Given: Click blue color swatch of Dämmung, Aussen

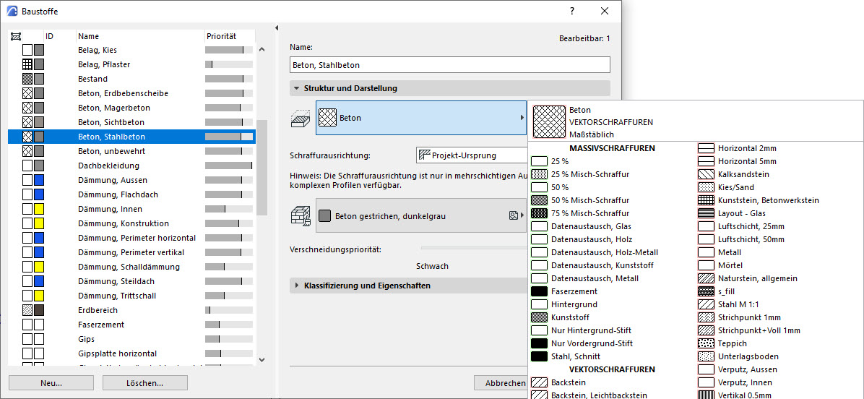Looking at the screenshot, I should point(39,180).
